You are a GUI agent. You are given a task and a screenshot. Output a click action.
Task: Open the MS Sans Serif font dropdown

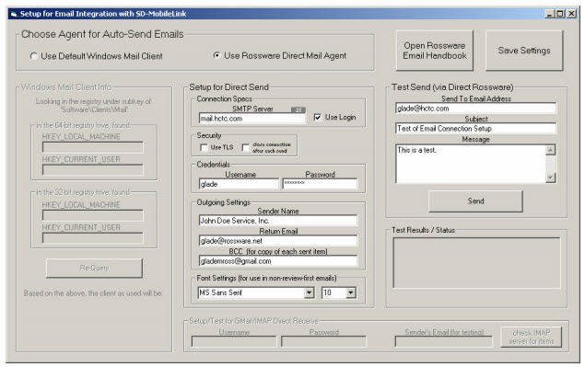pos(309,292)
